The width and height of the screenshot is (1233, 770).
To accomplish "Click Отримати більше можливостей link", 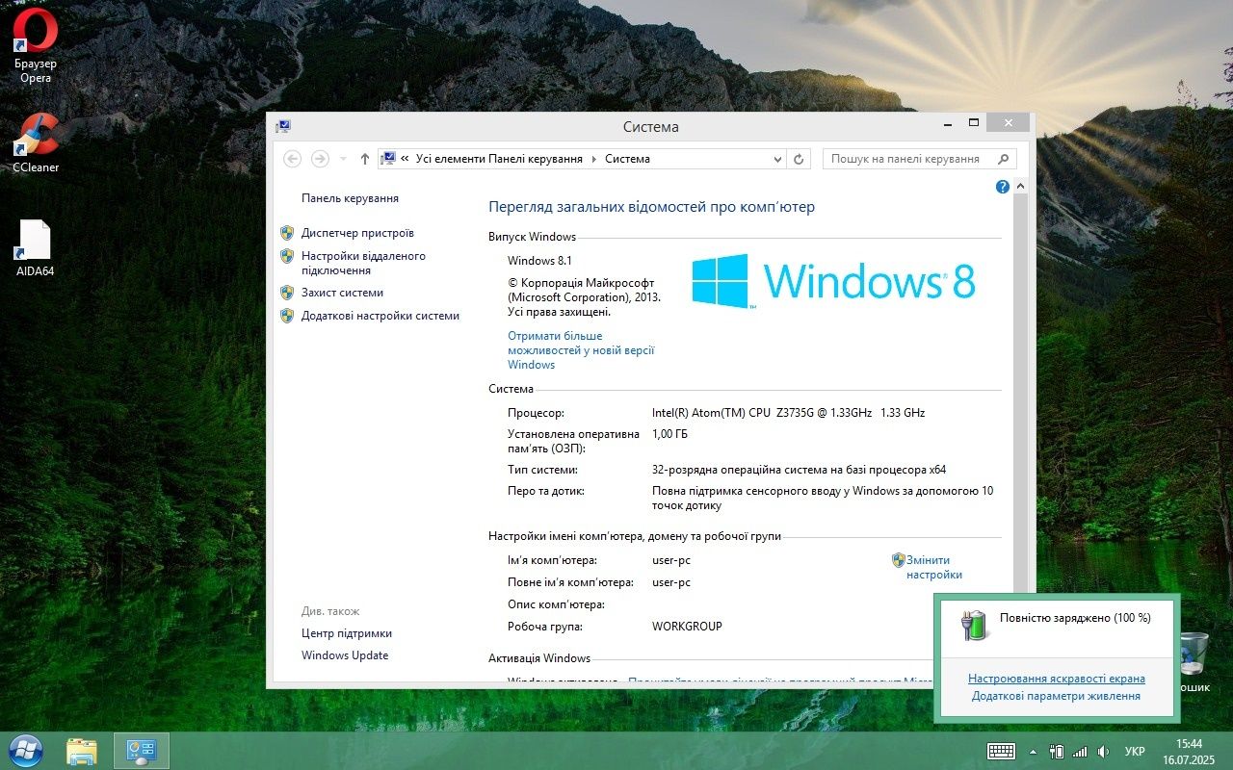I will (581, 350).
